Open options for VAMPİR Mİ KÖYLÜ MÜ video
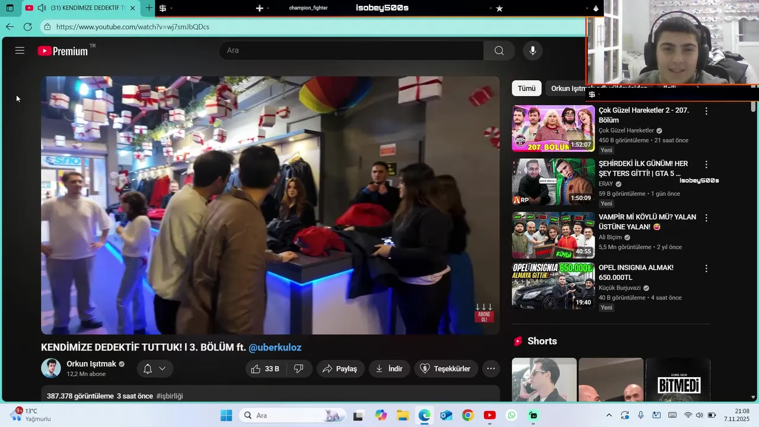Image resolution: width=759 pixels, height=427 pixels. tap(706, 218)
